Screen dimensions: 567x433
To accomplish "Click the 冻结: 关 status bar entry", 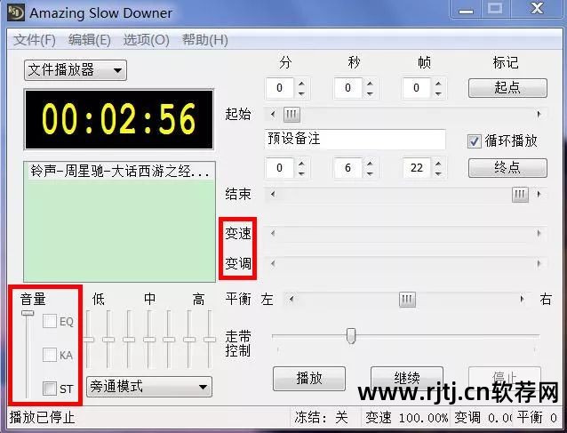I will point(321,418).
